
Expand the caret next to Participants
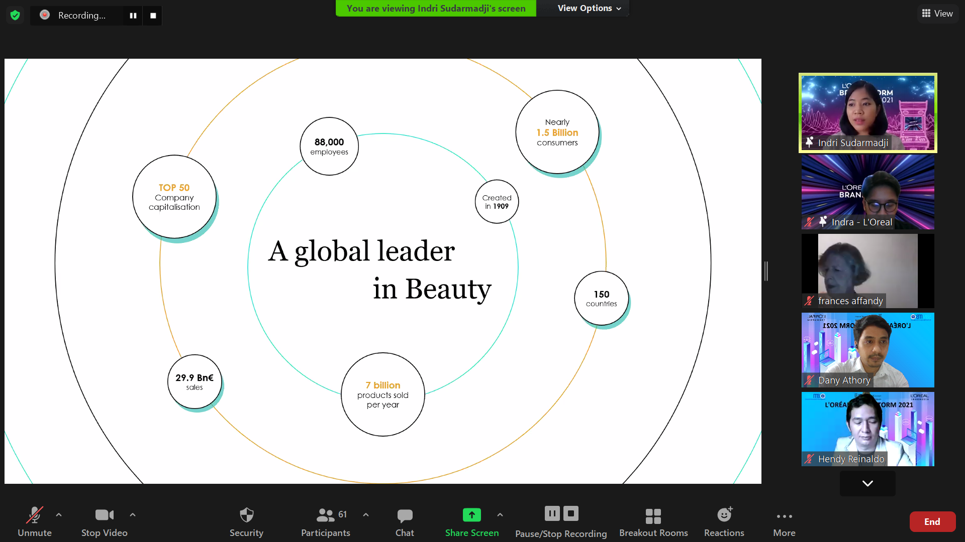point(366,514)
